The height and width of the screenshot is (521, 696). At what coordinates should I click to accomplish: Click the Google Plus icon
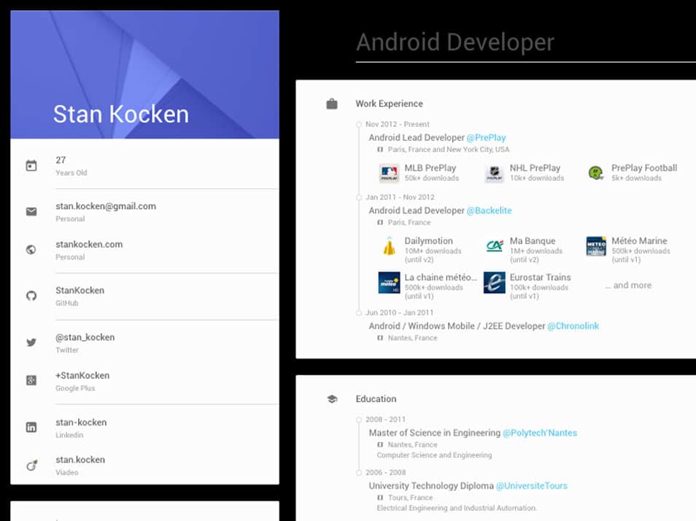coord(31,380)
